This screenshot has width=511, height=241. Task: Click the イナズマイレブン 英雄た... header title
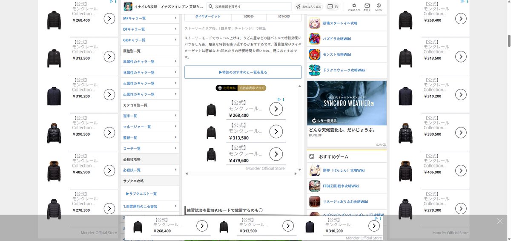182,7
